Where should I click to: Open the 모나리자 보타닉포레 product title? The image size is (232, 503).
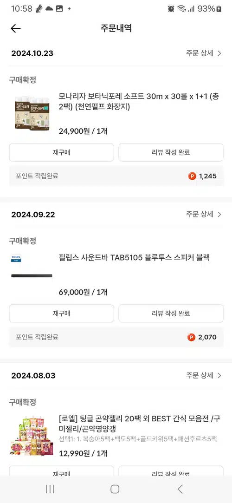click(x=139, y=102)
